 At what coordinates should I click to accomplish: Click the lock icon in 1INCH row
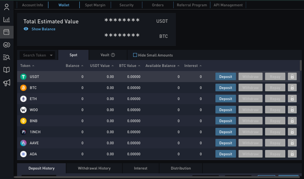(x=292, y=132)
